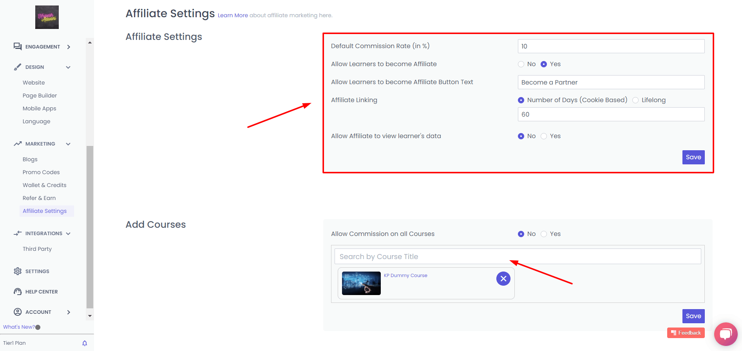This screenshot has height=351, width=742.
Task: Click the Marketing trend-line icon
Action: click(x=18, y=144)
